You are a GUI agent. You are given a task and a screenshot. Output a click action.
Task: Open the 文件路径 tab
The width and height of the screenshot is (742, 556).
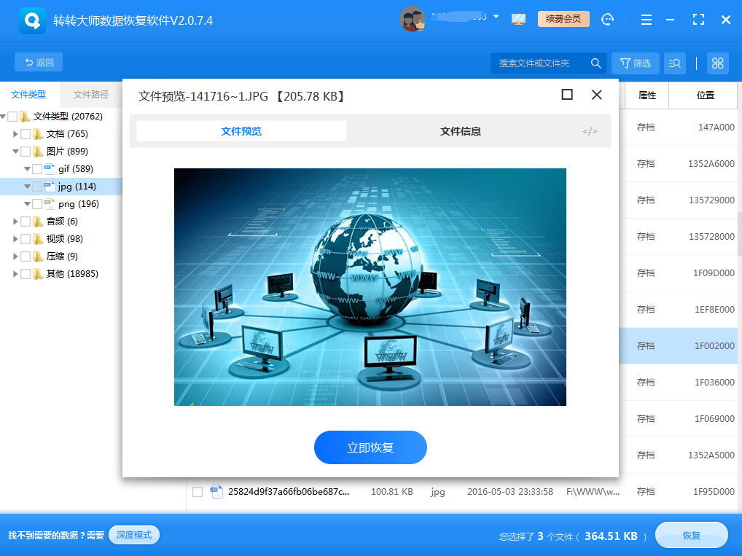coord(91,95)
